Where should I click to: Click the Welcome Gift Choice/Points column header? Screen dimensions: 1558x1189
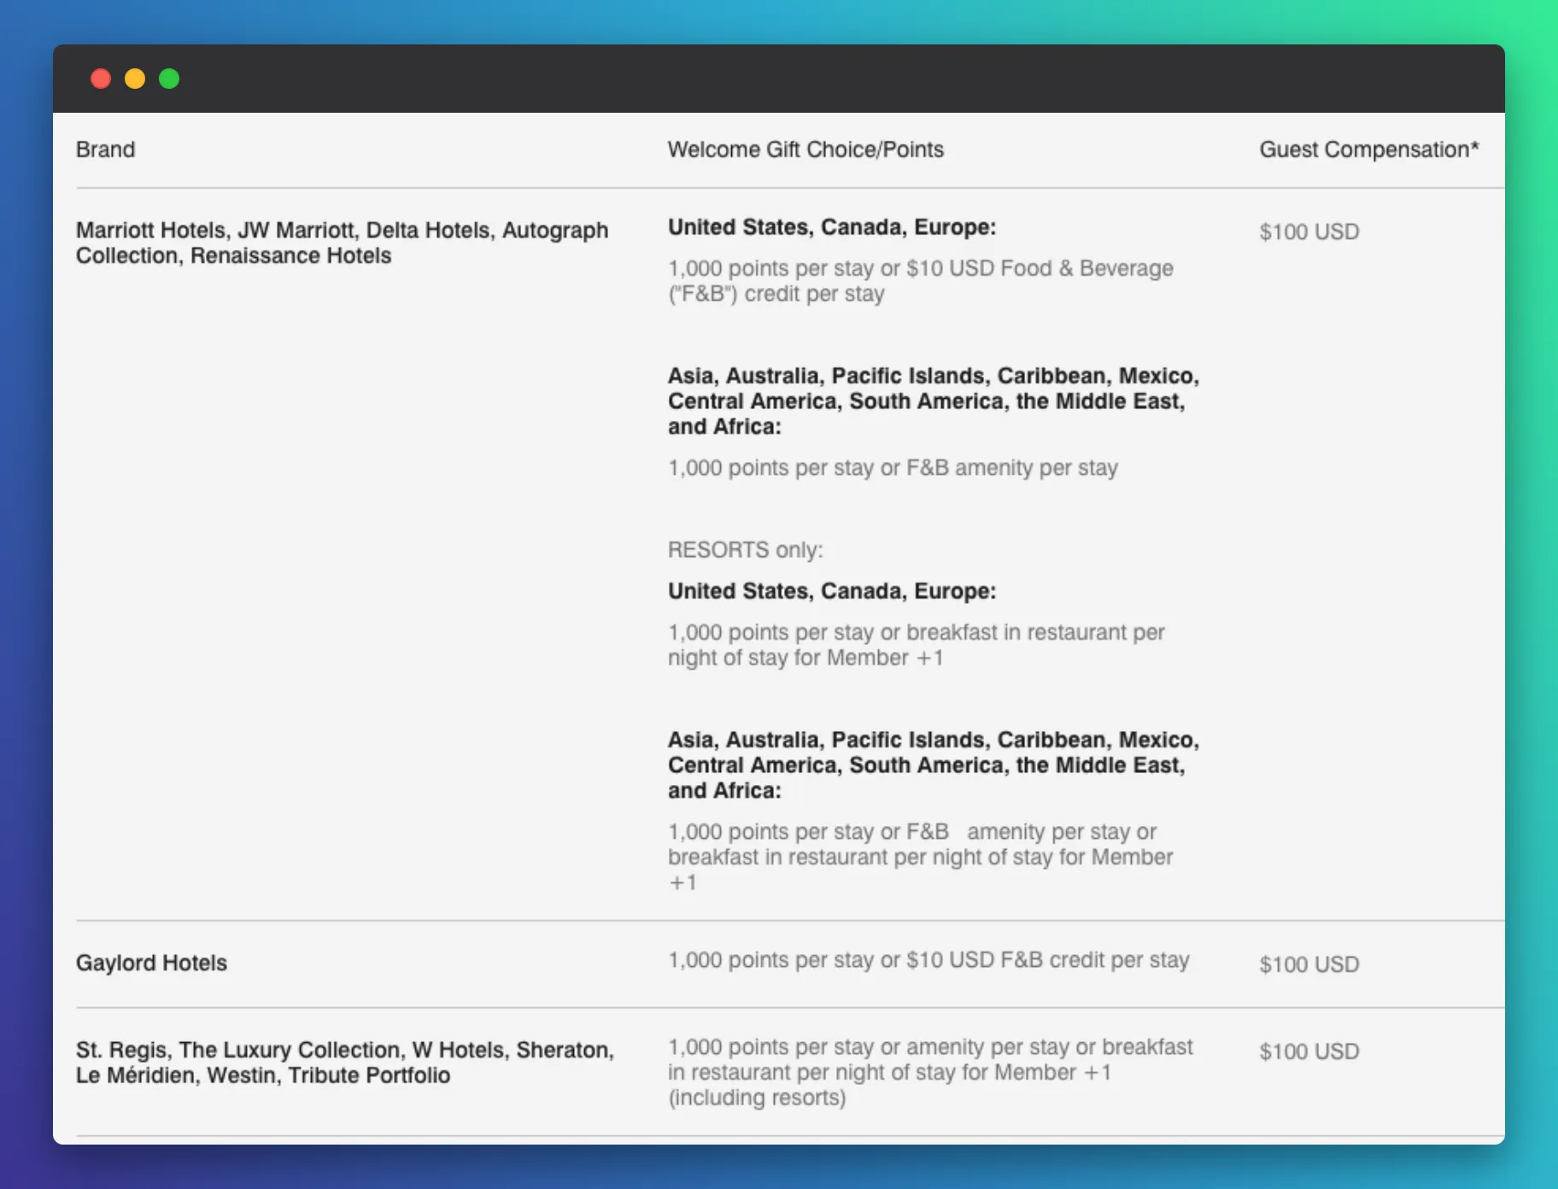pyautogui.click(x=805, y=149)
